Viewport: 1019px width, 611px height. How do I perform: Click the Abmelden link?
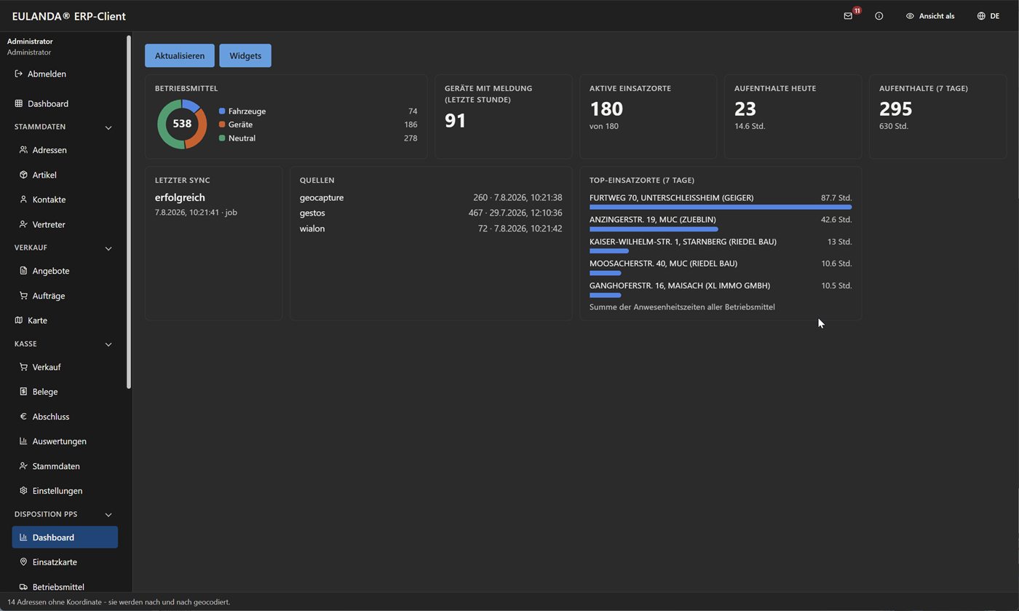tap(47, 74)
